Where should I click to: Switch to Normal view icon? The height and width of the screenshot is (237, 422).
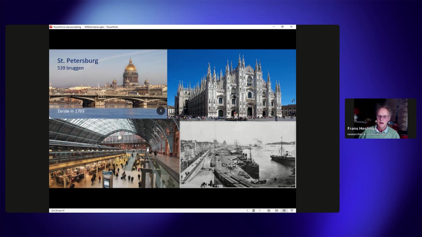pyautogui.click(x=269, y=210)
